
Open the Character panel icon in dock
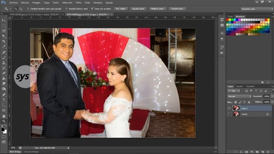click(x=222, y=33)
